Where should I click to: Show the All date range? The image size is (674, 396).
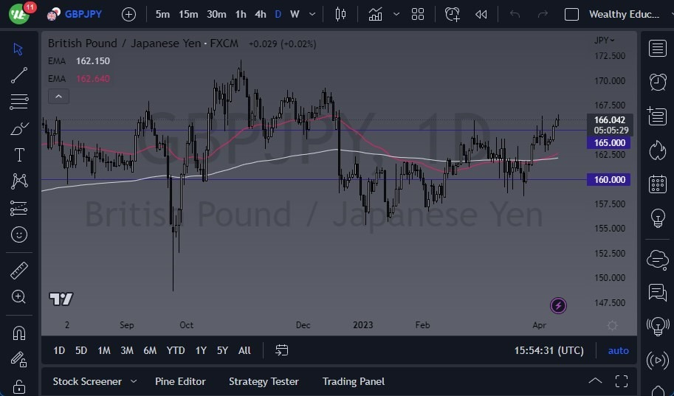point(244,350)
